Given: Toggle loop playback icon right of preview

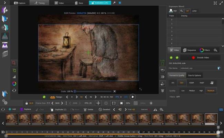Looking at the screenshot, I should tap(163, 70).
